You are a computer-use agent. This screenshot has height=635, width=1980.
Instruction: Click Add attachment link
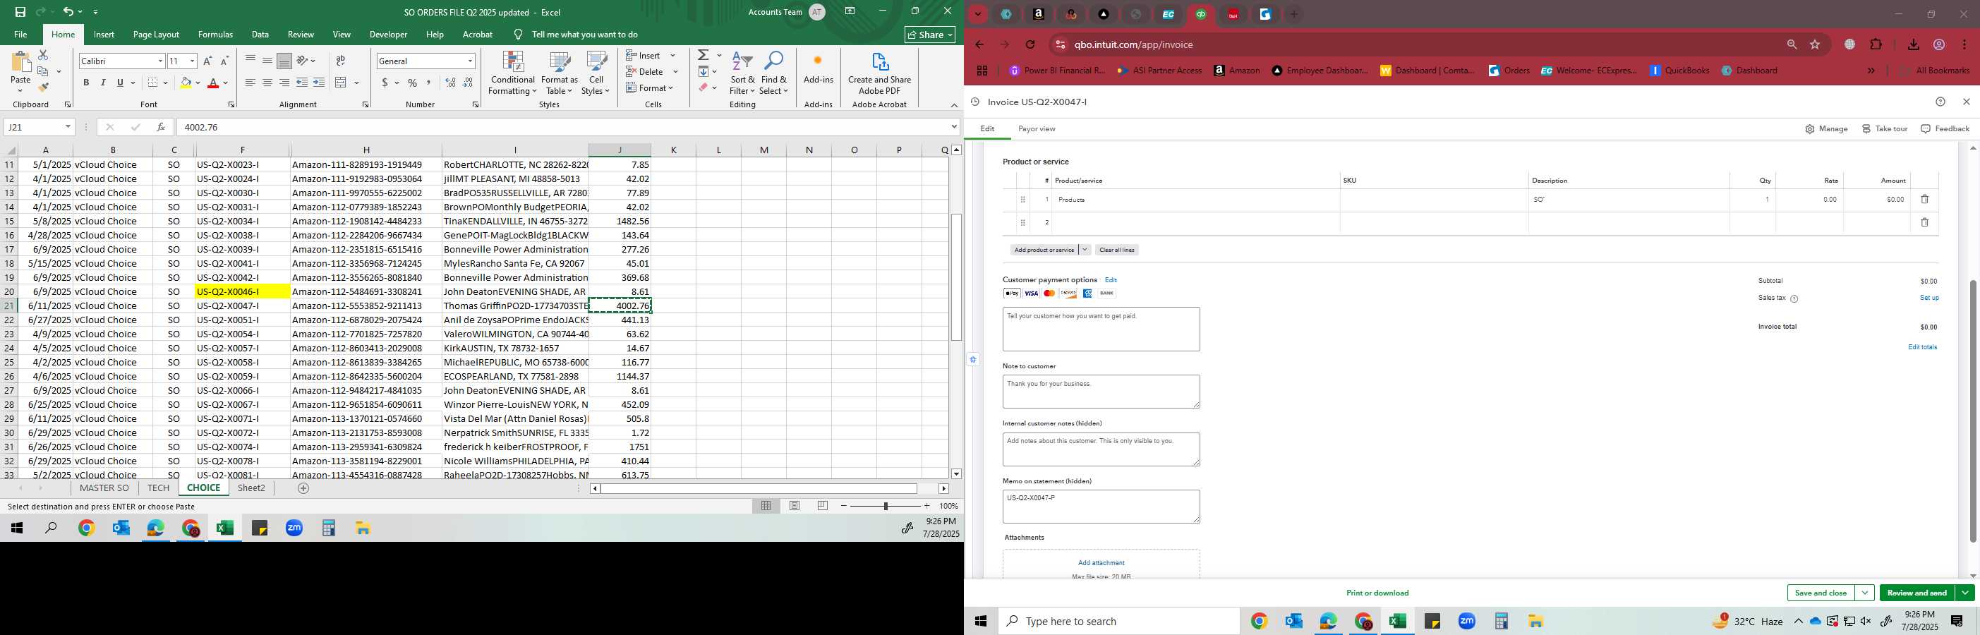[1101, 563]
